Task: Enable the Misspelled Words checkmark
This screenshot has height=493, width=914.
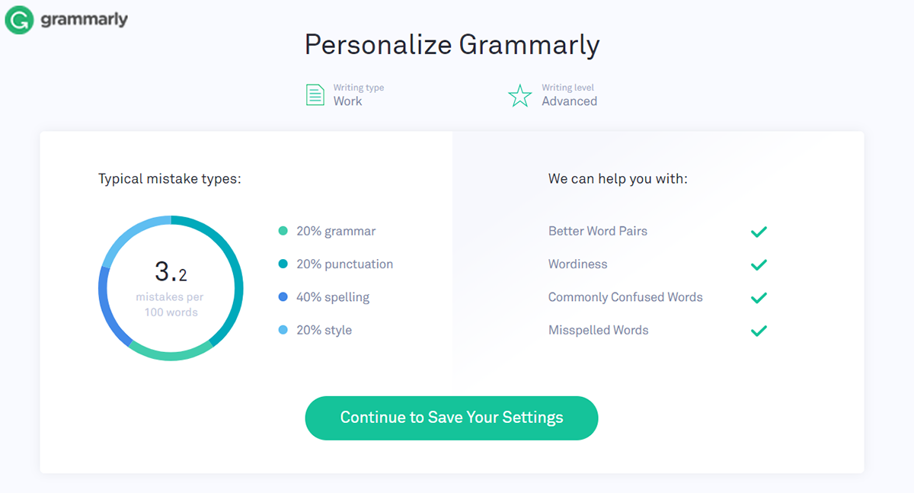Action: click(759, 331)
